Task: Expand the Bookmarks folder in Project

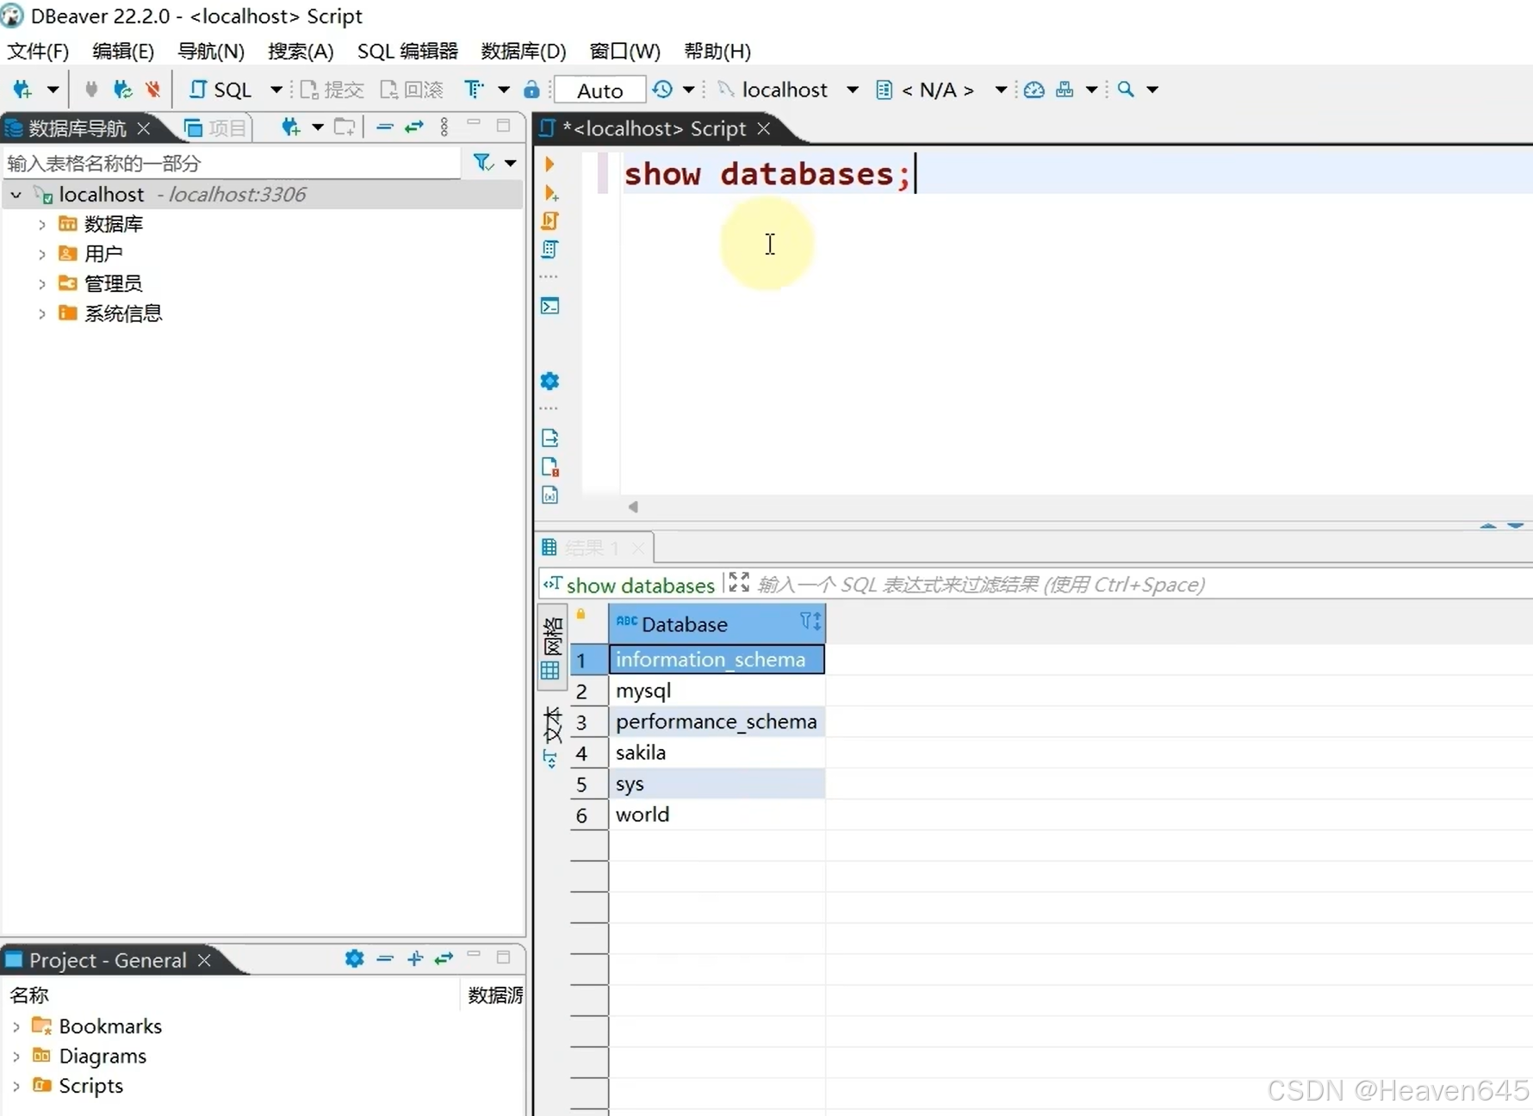Action: pos(16,1026)
